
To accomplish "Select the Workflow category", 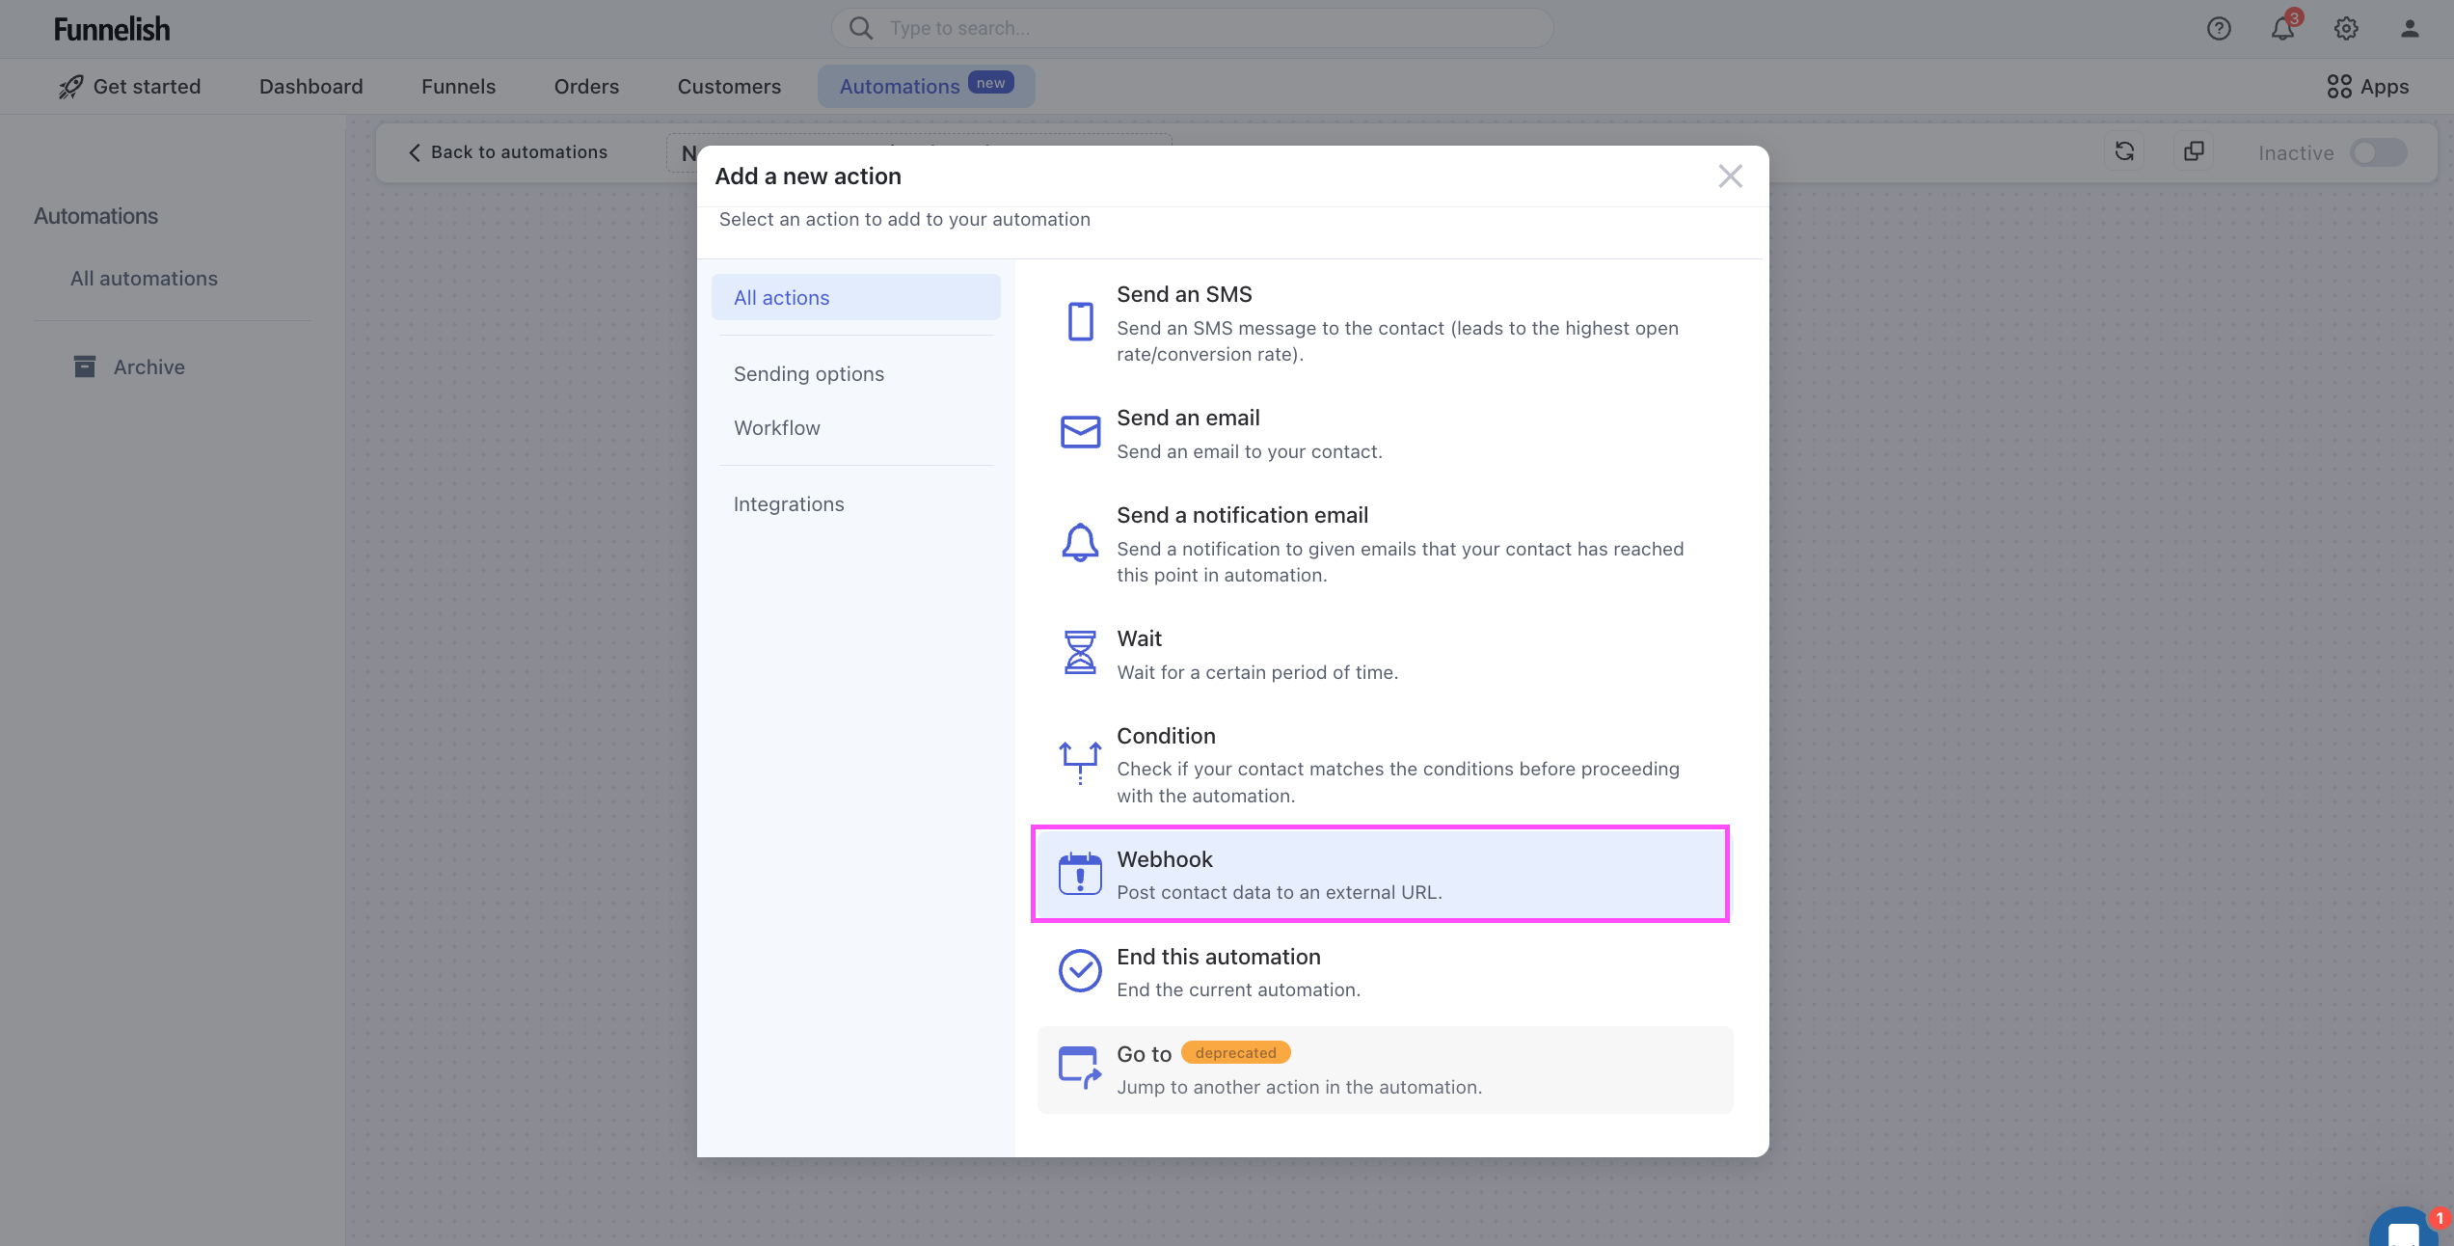I will (x=776, y=428).
